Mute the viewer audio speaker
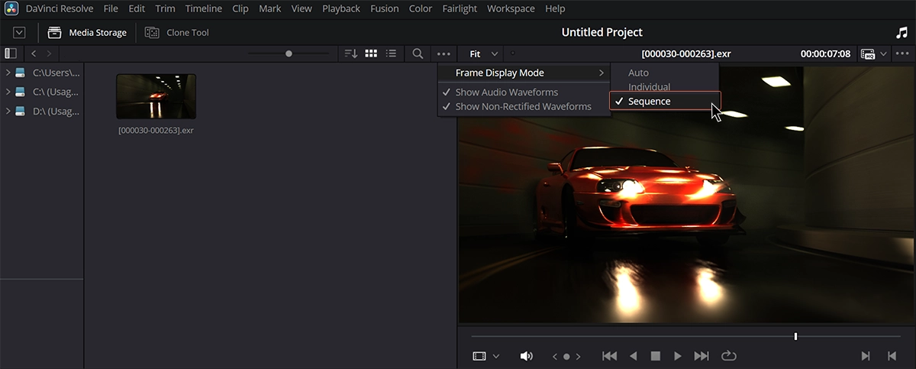This screenshot has width=916, height=369. (x=526, y=356)
